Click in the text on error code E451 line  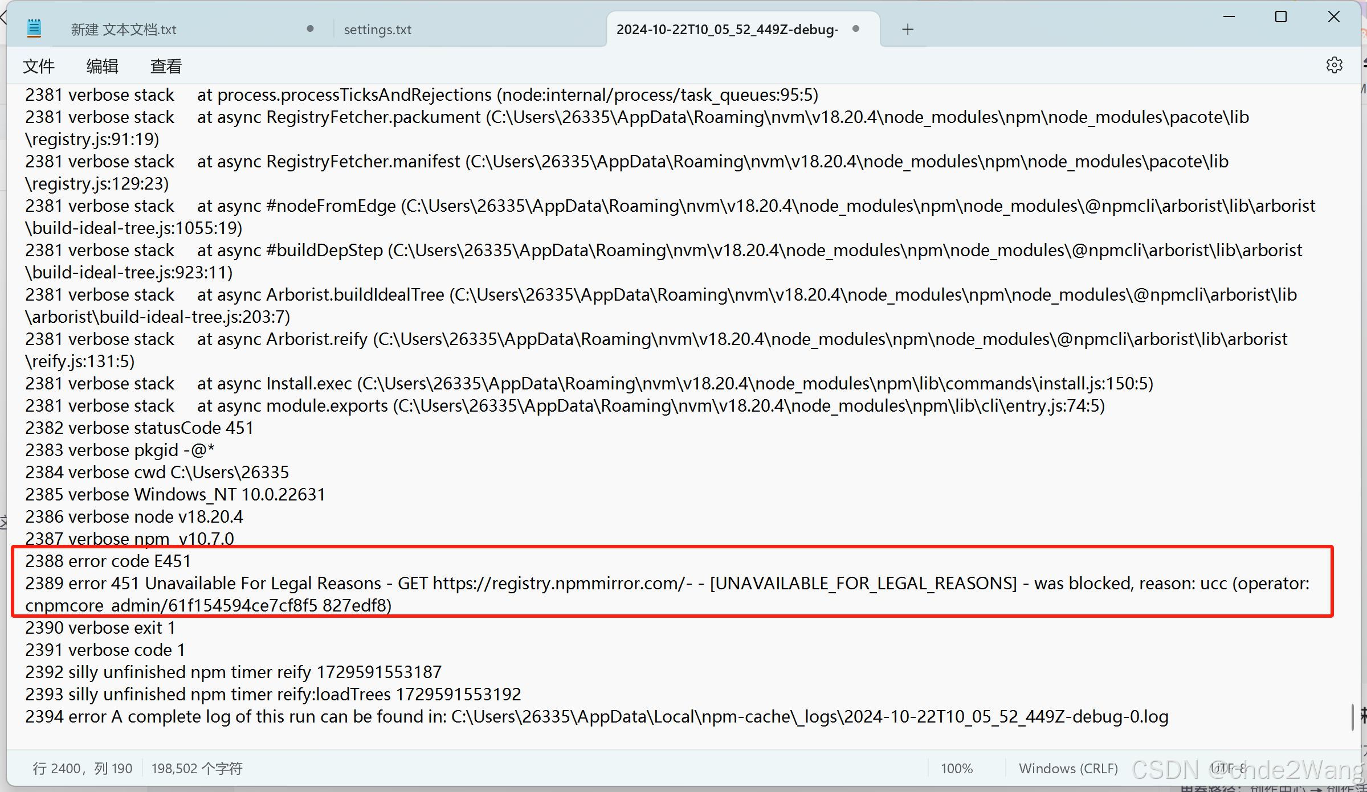pyautogui.click(x=108, y=561)
